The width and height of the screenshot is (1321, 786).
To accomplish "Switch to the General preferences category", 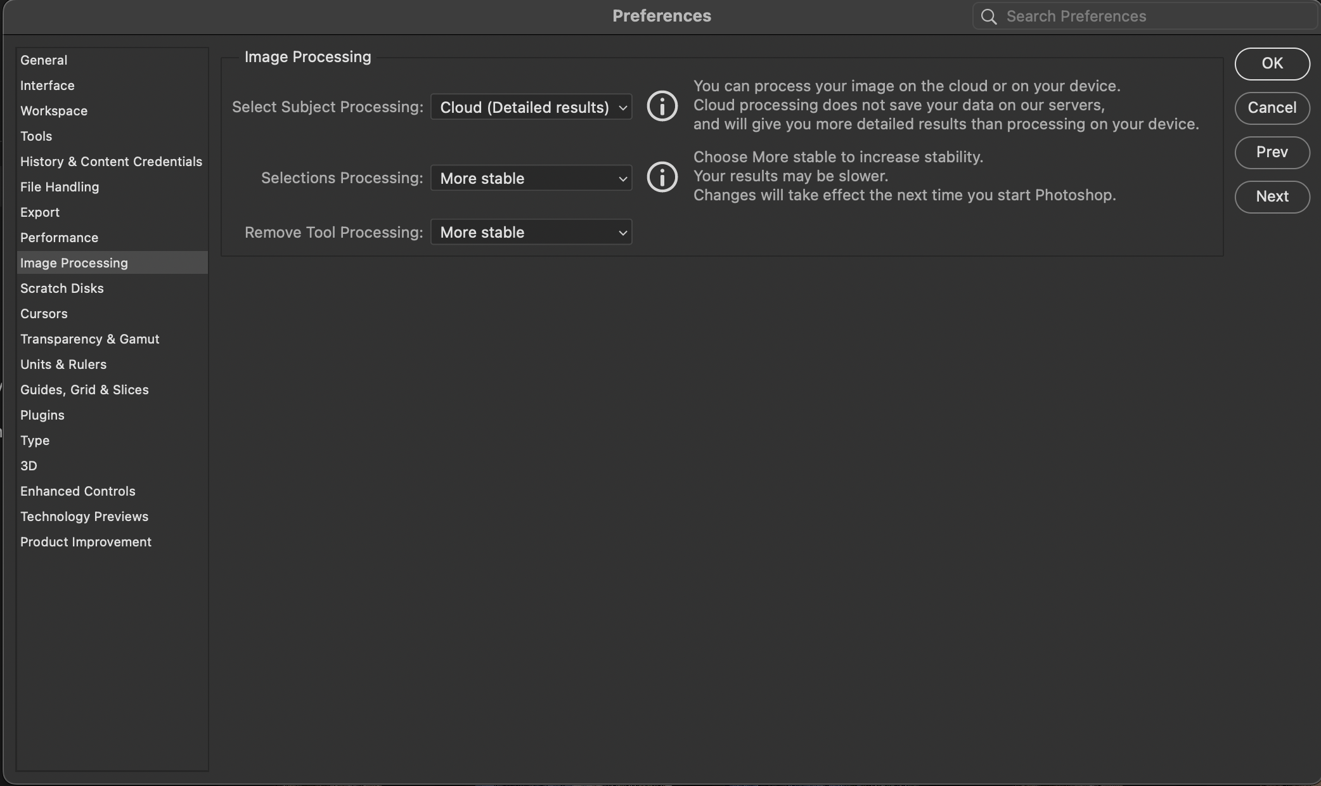I will tap(44, 60).
